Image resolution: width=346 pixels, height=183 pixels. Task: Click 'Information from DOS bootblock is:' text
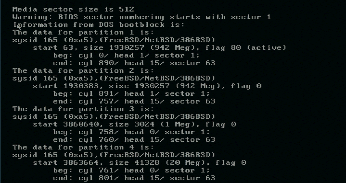[x=99, y=24]
